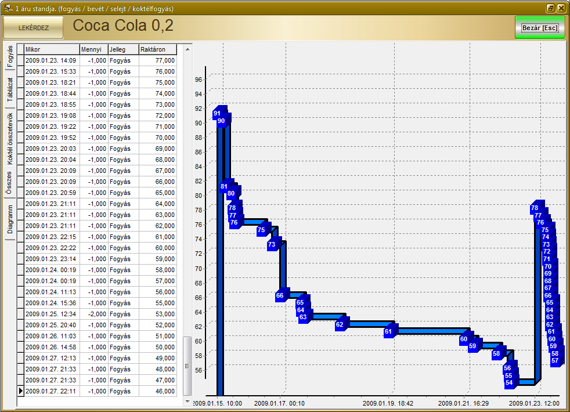Click the window restore icon in title bar
570x412 pixels.
pos(550,8)
